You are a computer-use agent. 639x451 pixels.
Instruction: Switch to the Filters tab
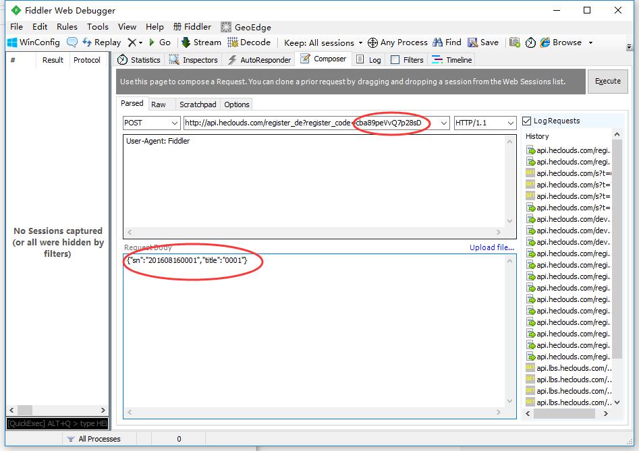pos(407,60)
